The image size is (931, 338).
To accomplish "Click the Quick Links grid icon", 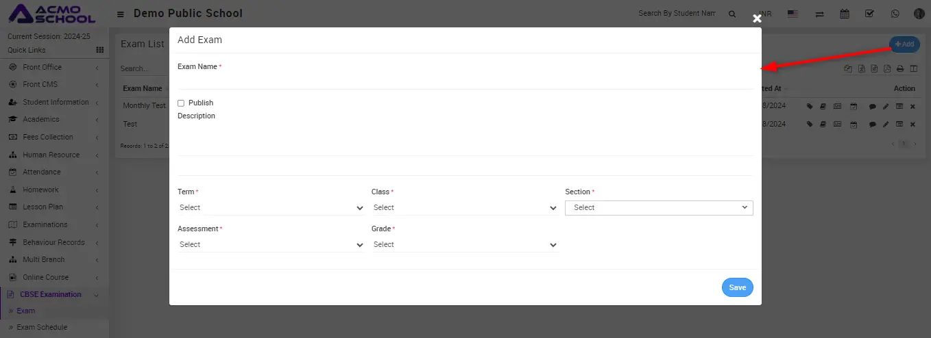I will coord(100,50).
